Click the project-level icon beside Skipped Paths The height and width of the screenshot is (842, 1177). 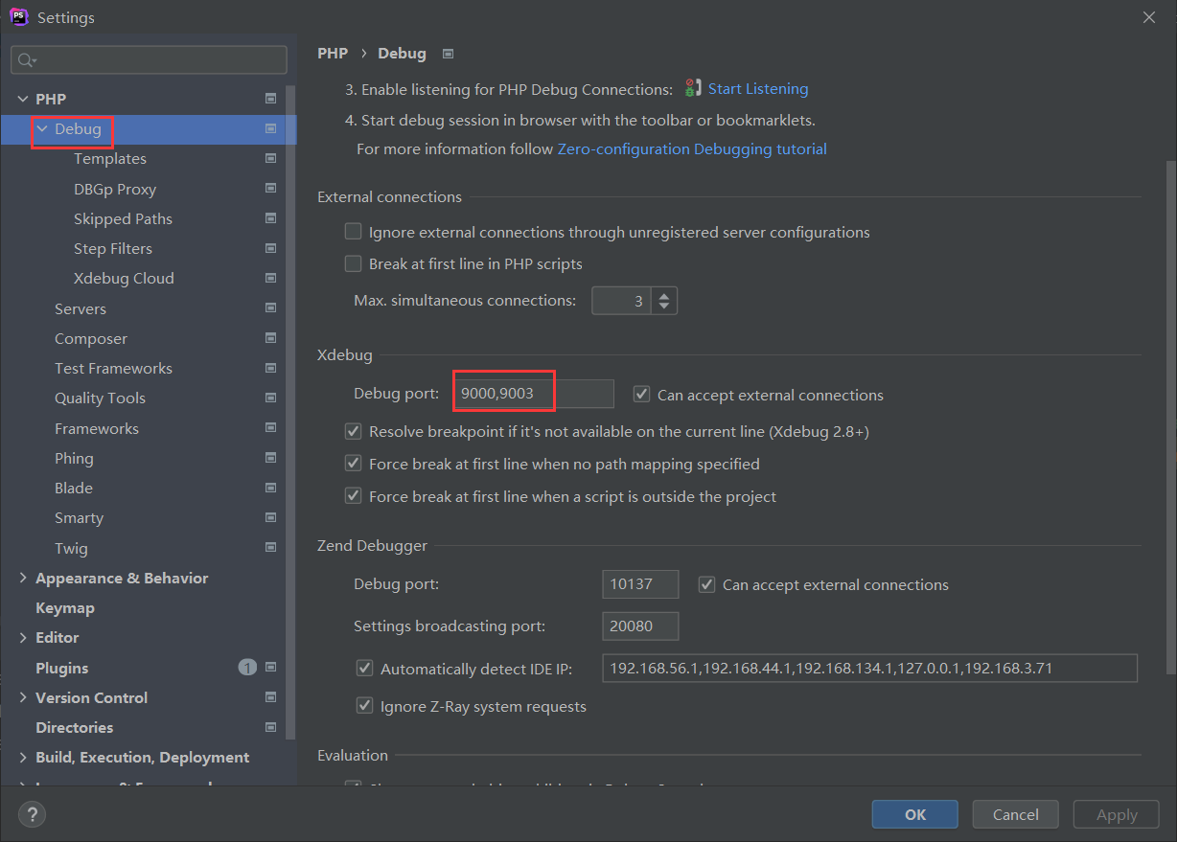click(270, 218)
